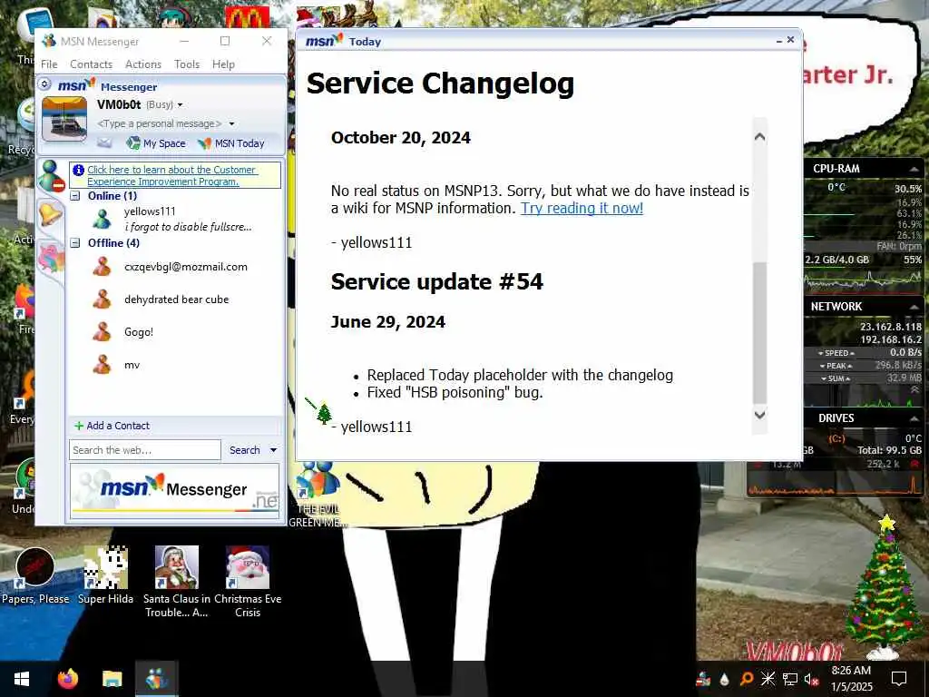The width and height of the screenshot is (929, 697).
Task: Open THE EVIL GREEN ME desktop shortcut
Action: [318, 496]
